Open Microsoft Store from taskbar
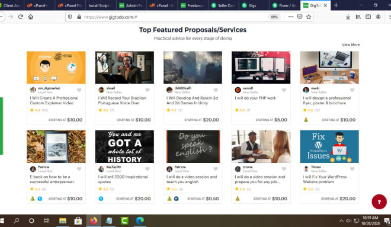The width and height of the screenshot is (391, 227). [78, 220]
